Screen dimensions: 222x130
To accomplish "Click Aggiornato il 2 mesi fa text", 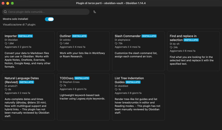I will (17, 93).
